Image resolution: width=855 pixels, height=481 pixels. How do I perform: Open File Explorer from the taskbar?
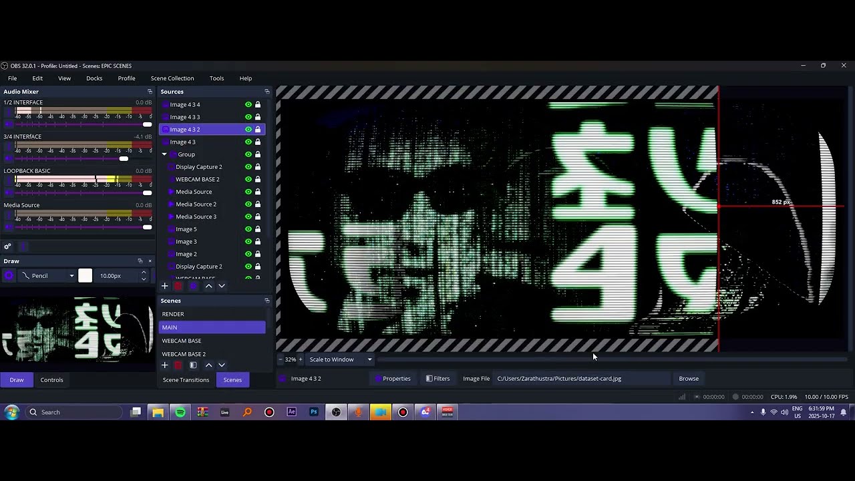(x=158, y=412)
